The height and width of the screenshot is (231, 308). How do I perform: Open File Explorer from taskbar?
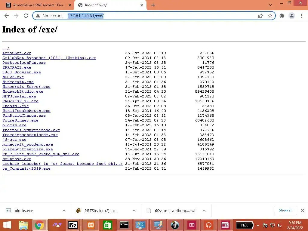[23, 225]
